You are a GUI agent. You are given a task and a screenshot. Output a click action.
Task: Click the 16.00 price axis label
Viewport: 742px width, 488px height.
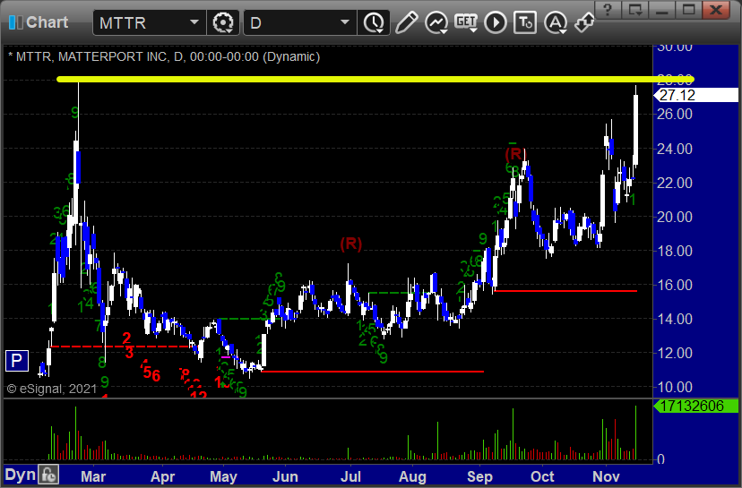pyautogui.click(x=675, y=285)
